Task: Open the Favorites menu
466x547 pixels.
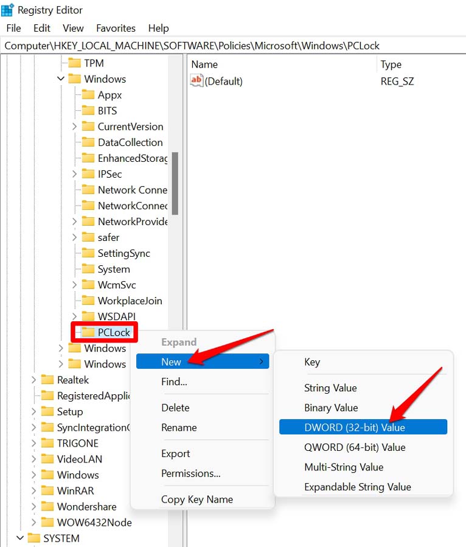Action: (x=116, y=28)
